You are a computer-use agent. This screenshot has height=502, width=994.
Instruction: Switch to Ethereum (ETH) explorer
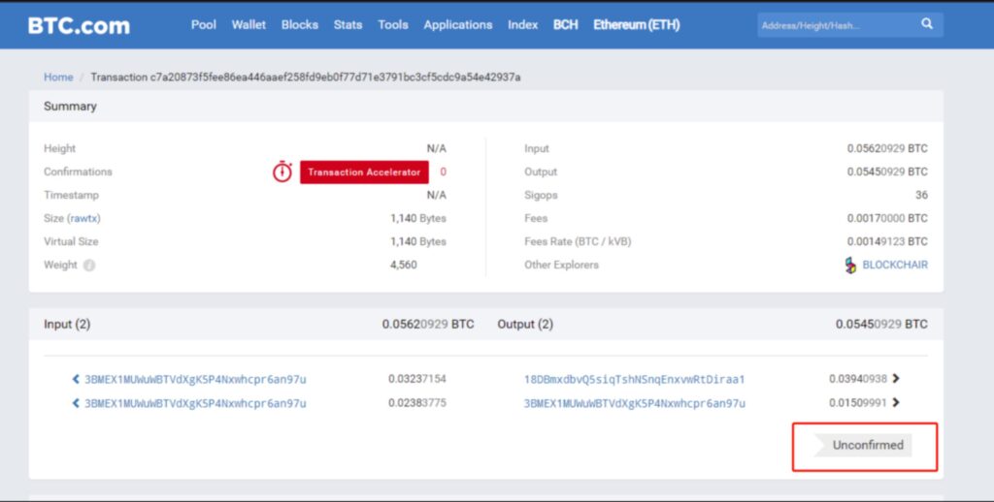pos(637,24)
